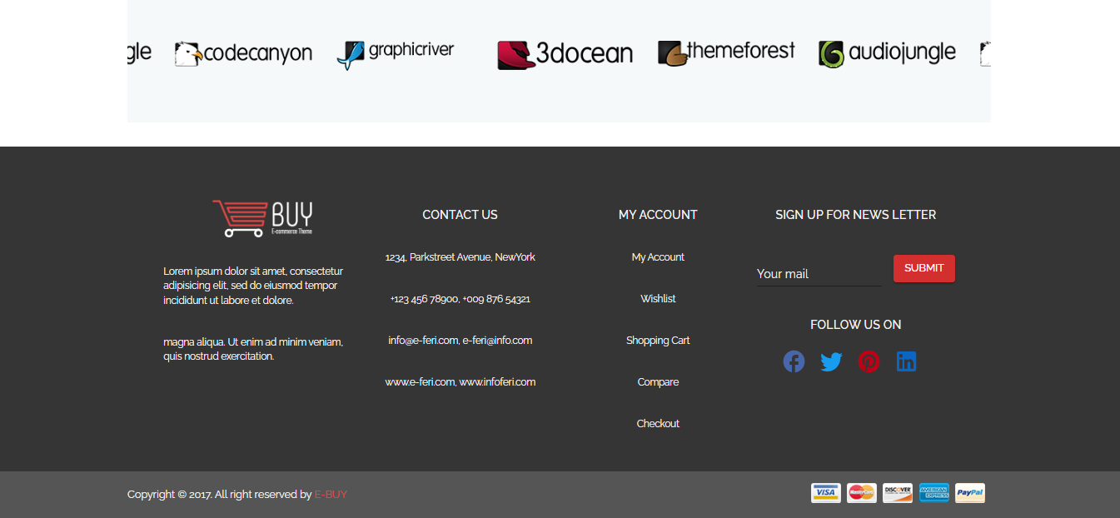This screenshot has width=1120, height=518.
Task: Open the Wishlist link
Action: click(x=658, y=298)
